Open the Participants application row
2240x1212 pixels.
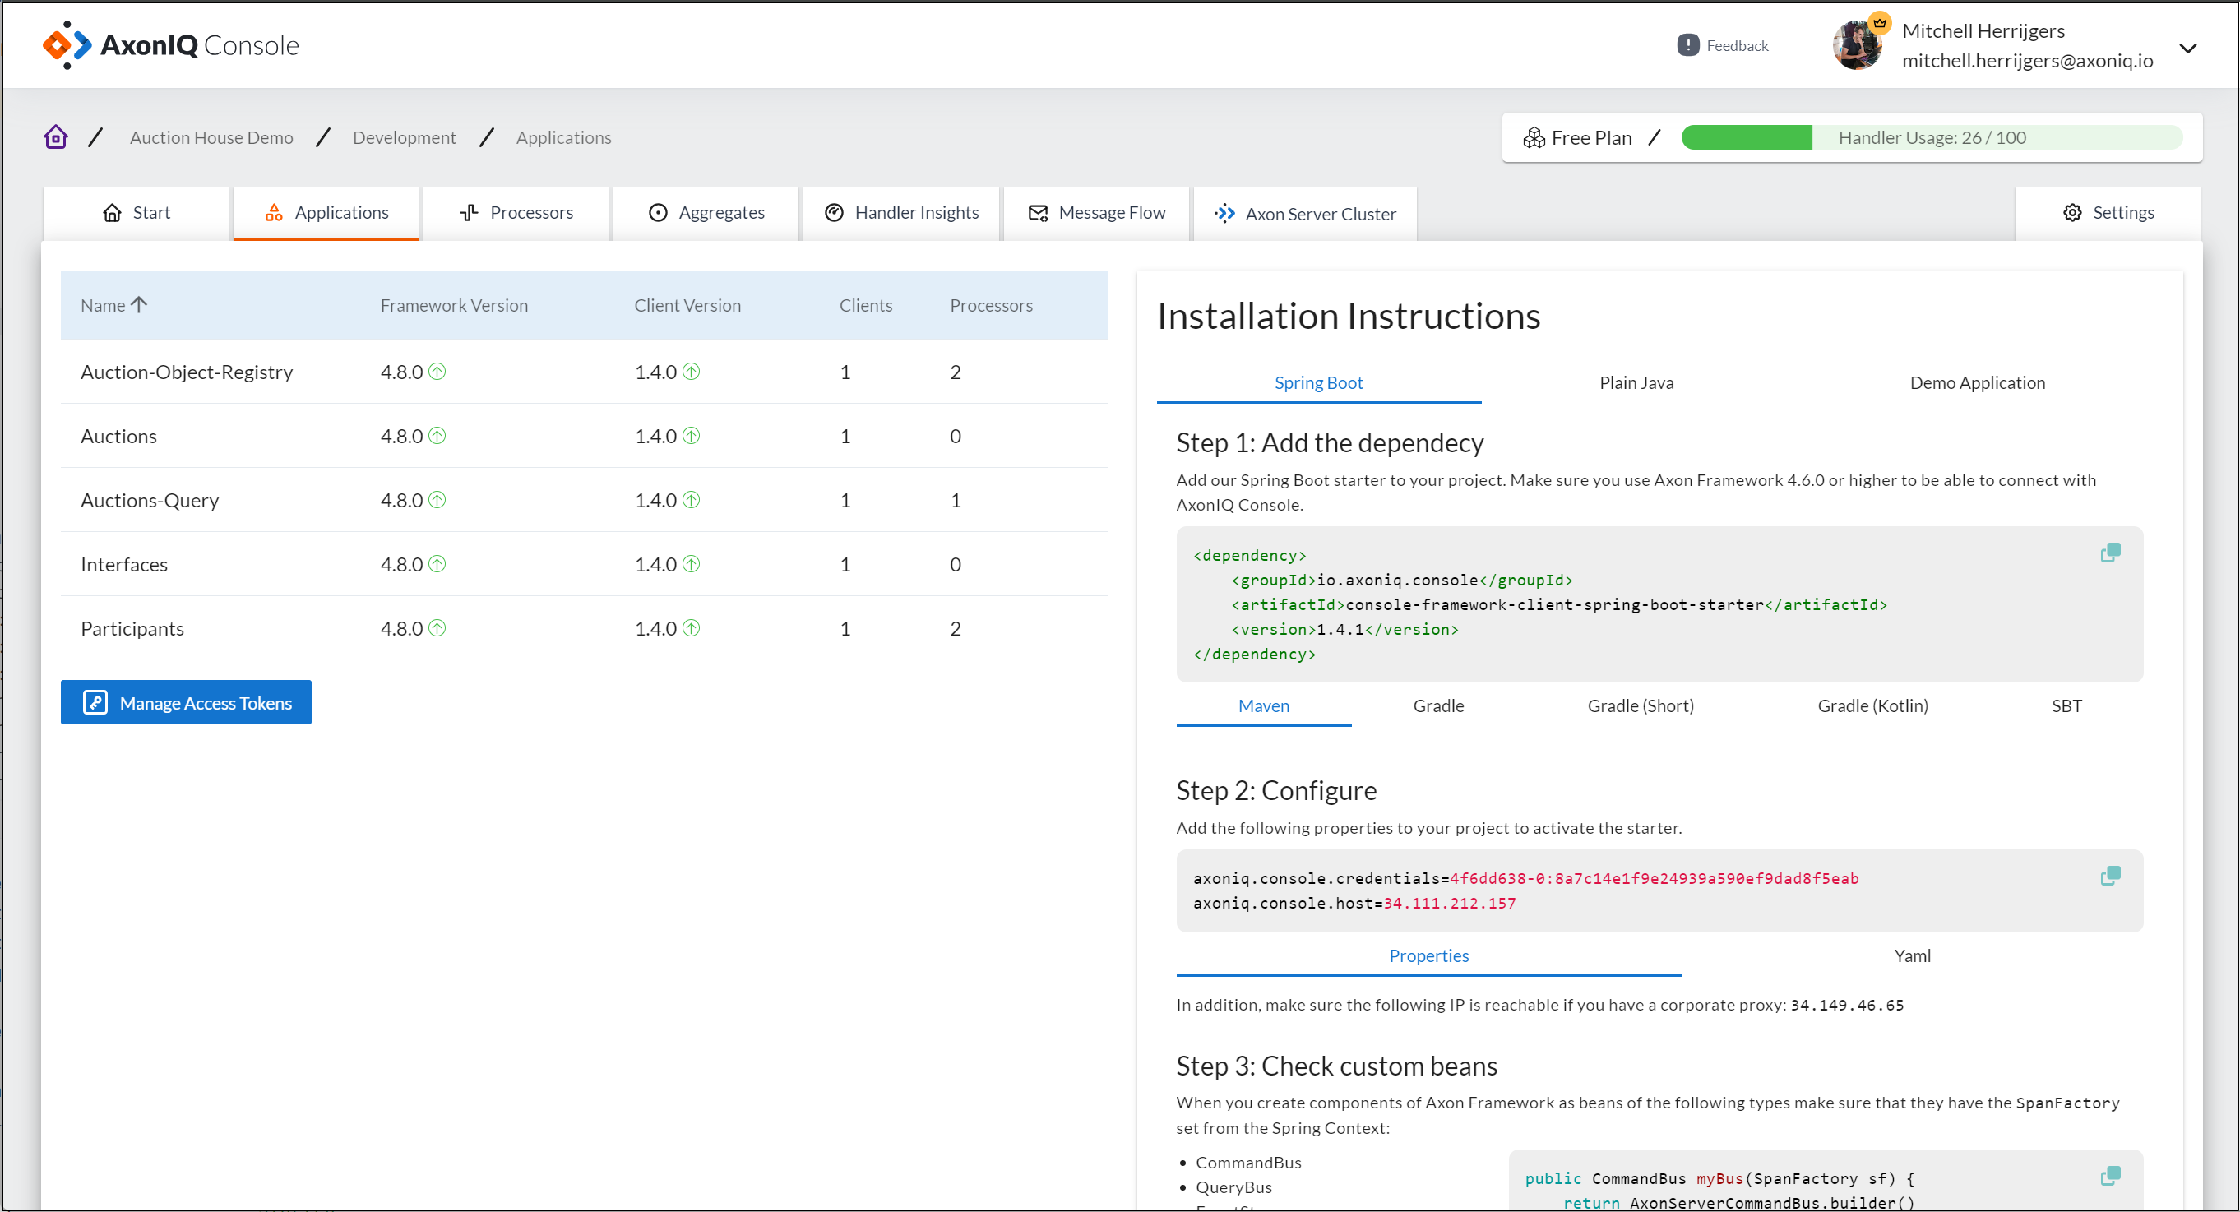click(585, 628)
